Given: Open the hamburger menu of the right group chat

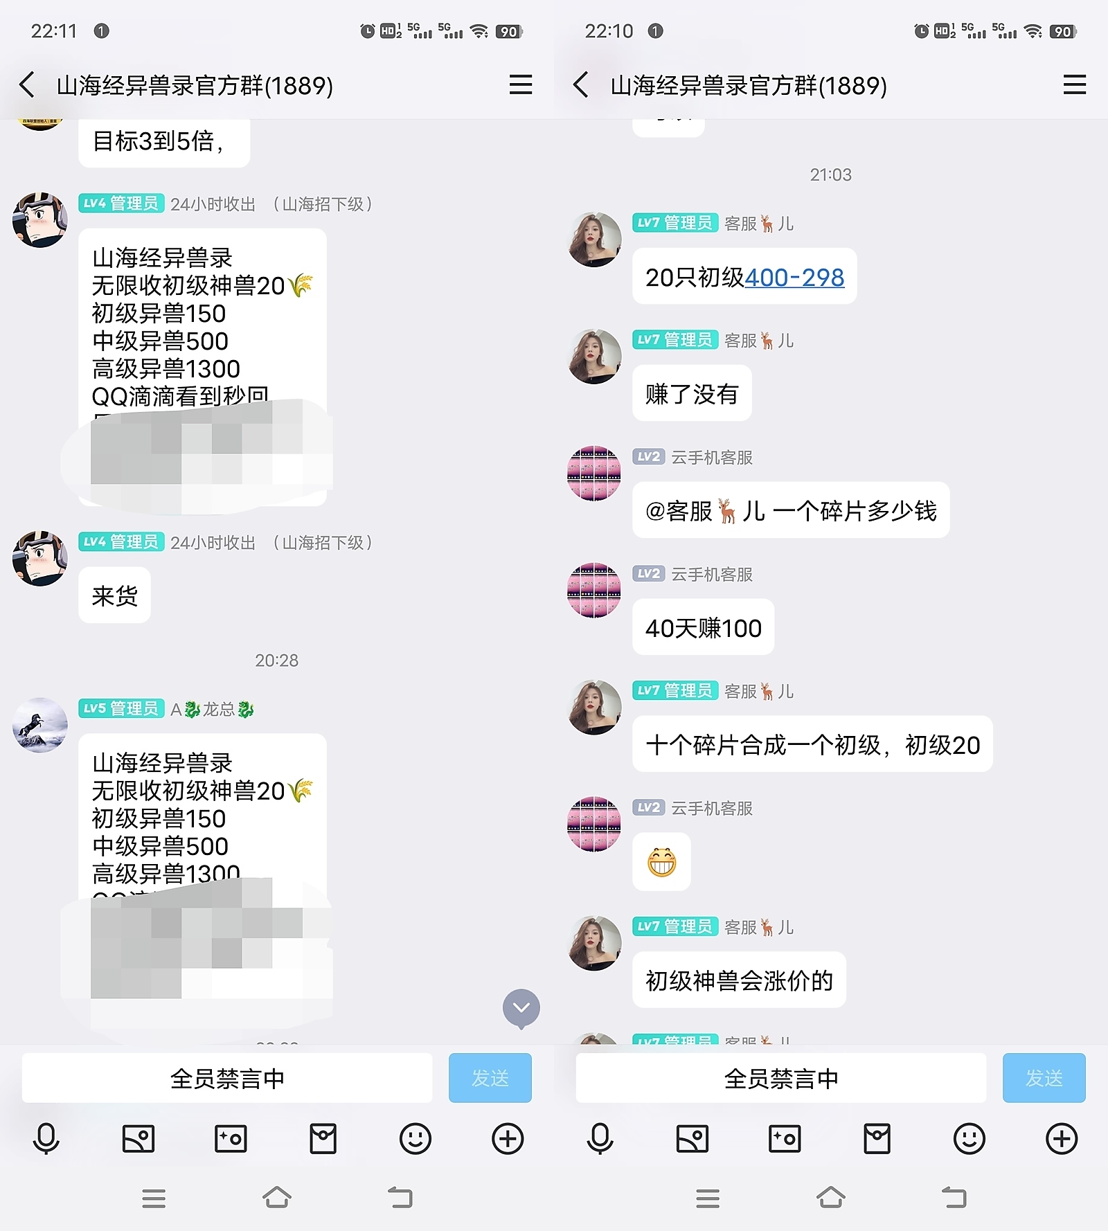Looking at the screenshot, I should click(1075, 85).
